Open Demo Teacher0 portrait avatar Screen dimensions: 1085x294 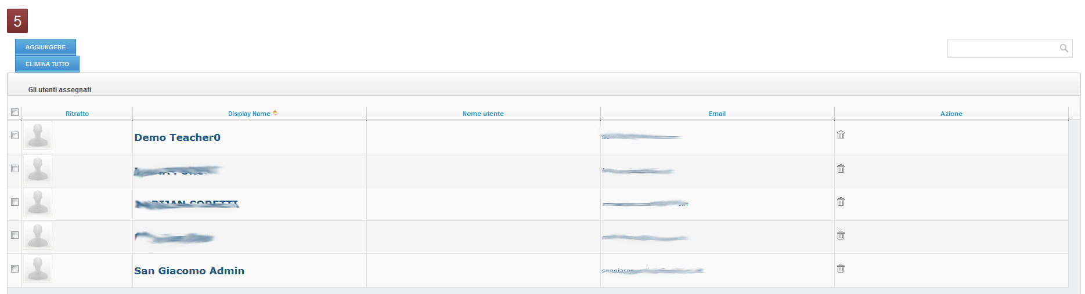coord(38,136)
